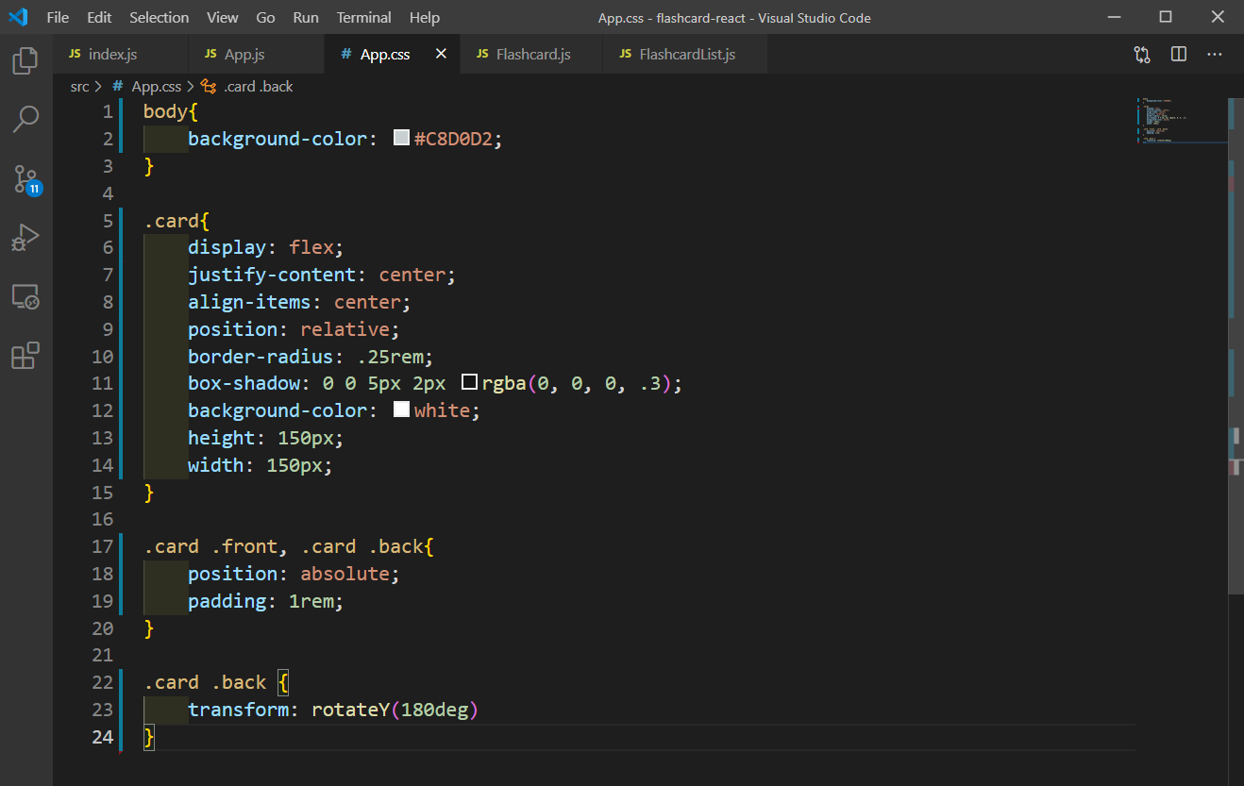The width and height of the screenshot is (1244, 786).
Task: Click the '#C8D0D2' hex color text
Action: coord(453,139)
